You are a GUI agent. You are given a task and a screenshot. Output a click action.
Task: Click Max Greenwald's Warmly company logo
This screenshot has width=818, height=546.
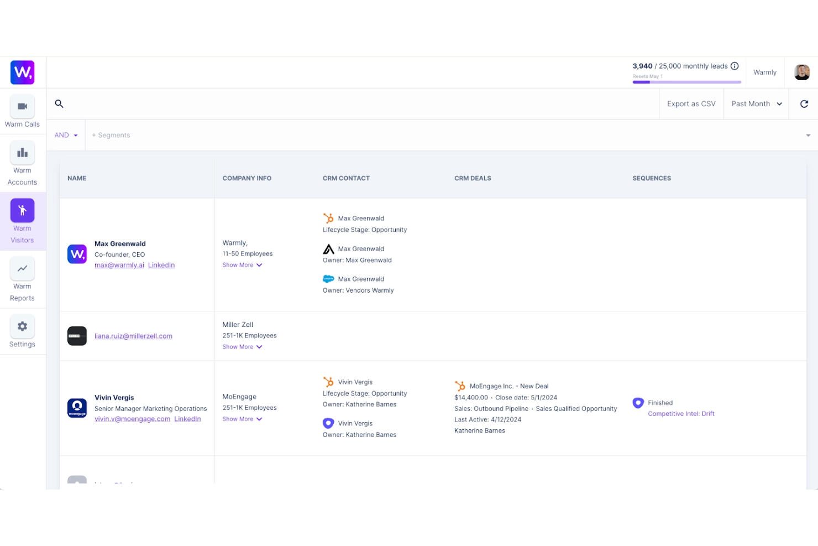pyautogui.click(x=77, y=254)
